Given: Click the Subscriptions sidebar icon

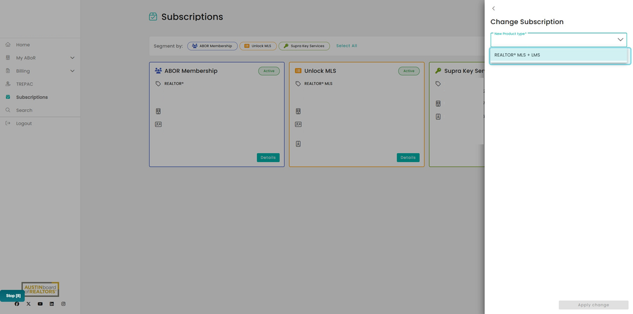Looking at the screenshot, I should point(8,97).
